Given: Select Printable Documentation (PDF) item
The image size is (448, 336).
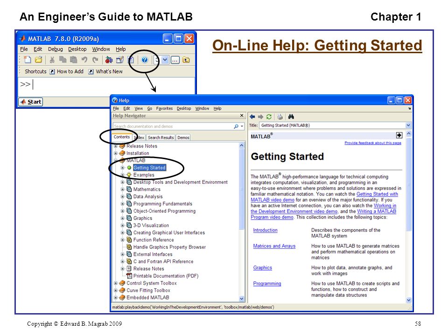Looking at the screenshot, I should 166,276.
